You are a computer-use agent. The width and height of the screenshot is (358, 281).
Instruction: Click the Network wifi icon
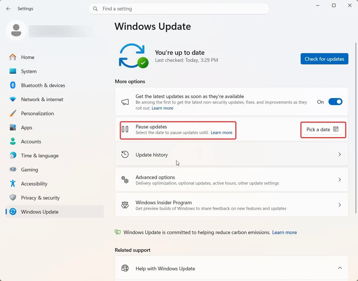click(x=13, y=99)
